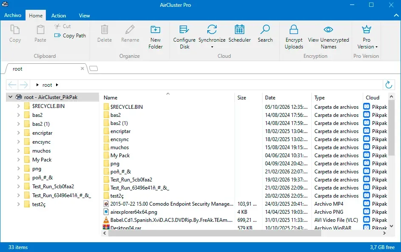Switch to the View ribbon tab

pos(84,15)
